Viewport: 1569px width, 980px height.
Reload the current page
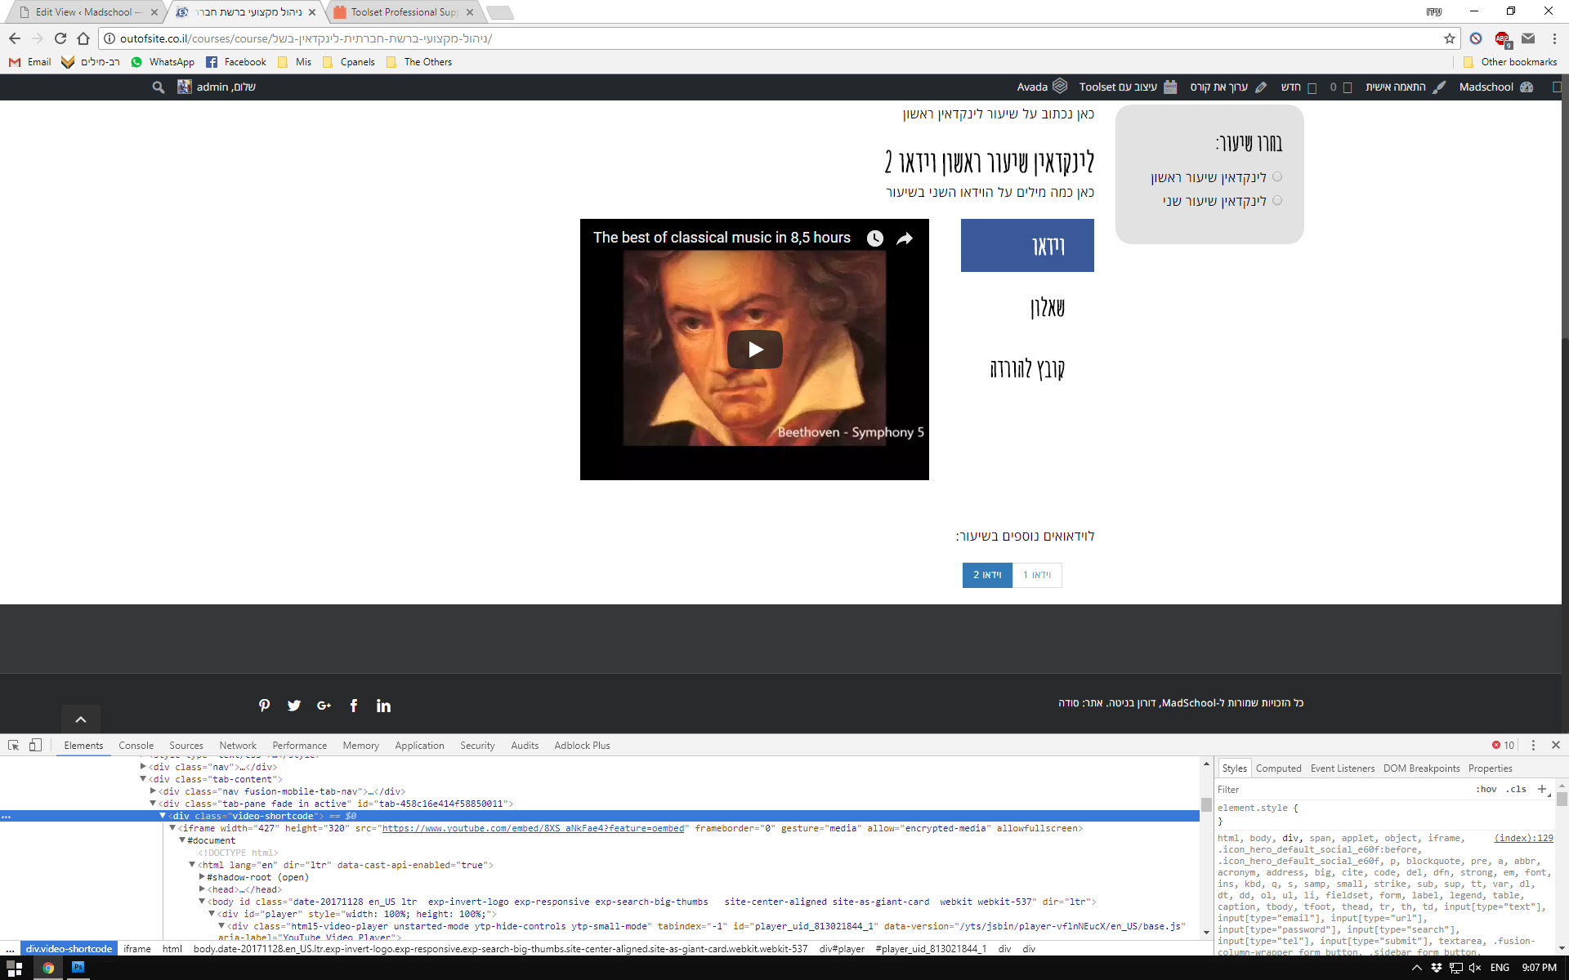pyautogui.click(x=60, y=38)
